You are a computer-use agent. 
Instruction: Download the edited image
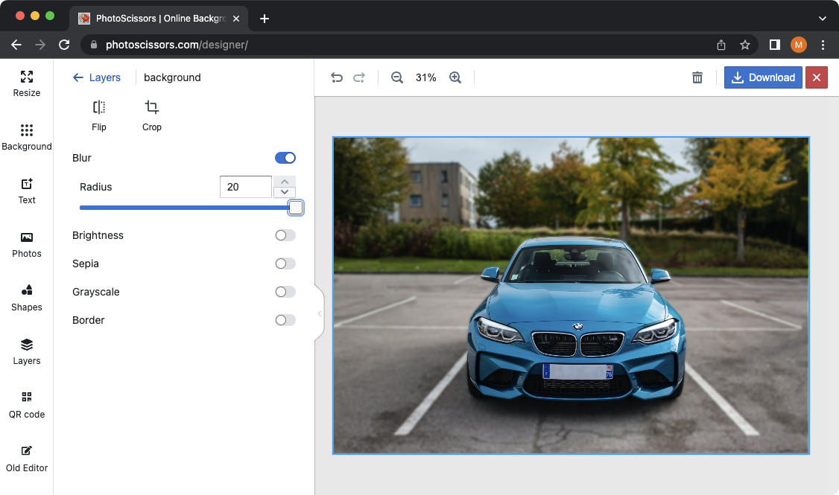[763, 77]
